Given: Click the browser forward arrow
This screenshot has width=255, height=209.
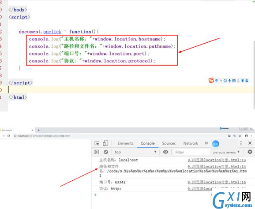Looking at the screenshot, I should coord(4,136).
